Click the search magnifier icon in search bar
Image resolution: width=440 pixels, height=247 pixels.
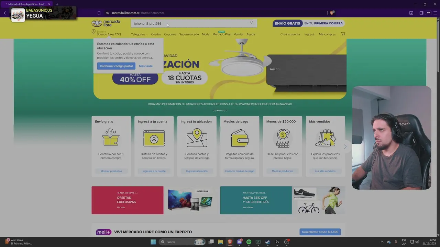point(252,23)
